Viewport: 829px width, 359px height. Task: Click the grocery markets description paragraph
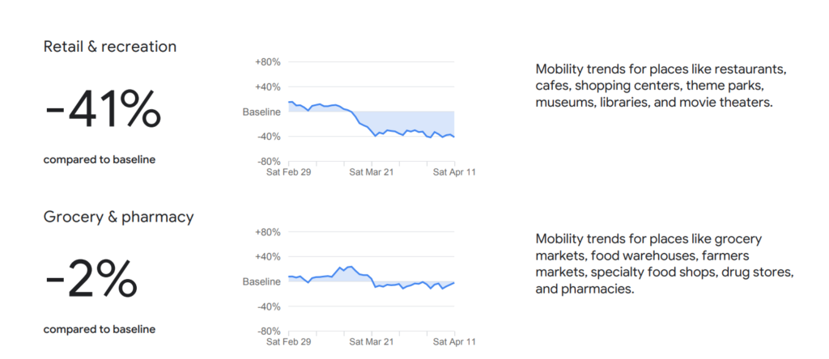[x=665, y=264]
